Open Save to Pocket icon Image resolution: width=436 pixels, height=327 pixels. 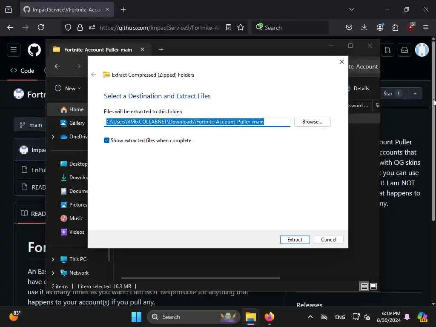tap(349, 27)
